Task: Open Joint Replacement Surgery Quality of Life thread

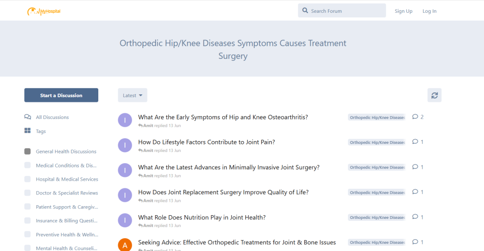Action: [x=223, y=192]
